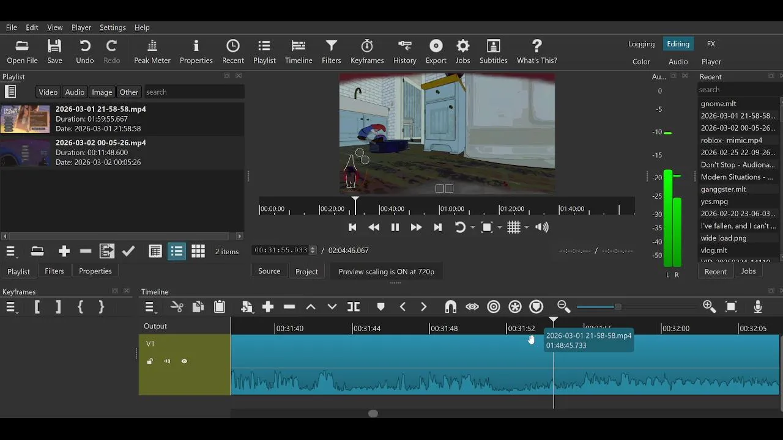Image resolution: width=783 pixels, height=440 pixels.
Task: Filter the playlist by Video
Action: (48, 92)
